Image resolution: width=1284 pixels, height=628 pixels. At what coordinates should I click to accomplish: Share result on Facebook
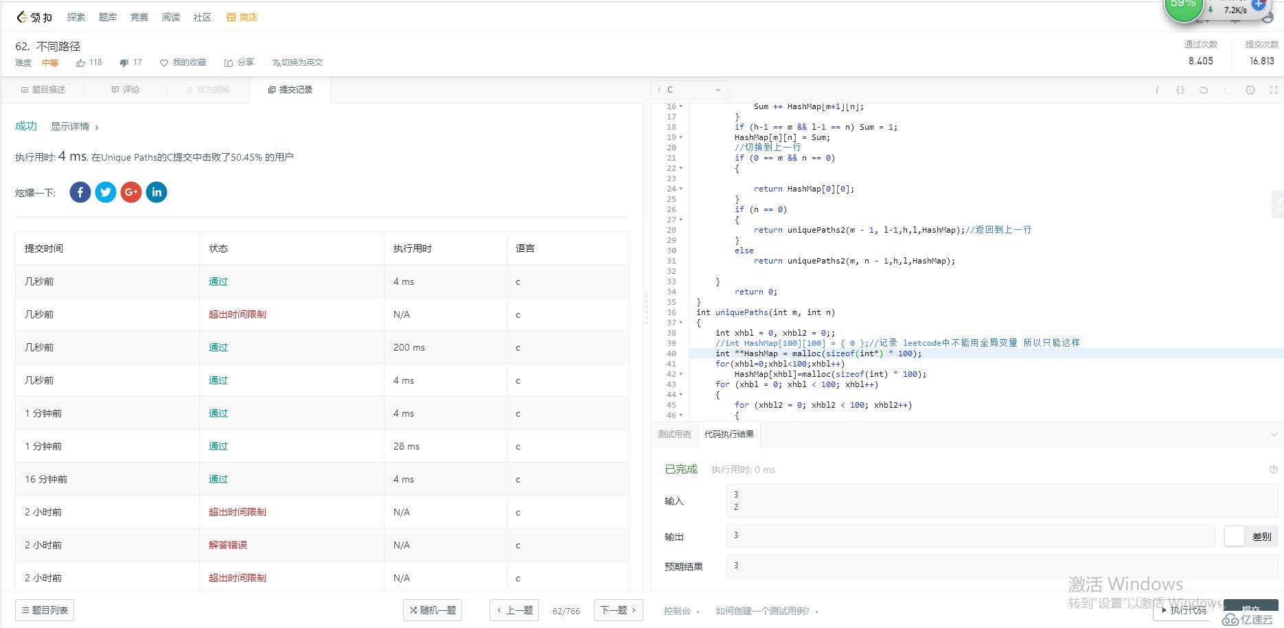tap(80, 192)
